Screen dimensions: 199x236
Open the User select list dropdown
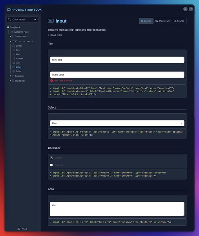[x=117, y=123]
